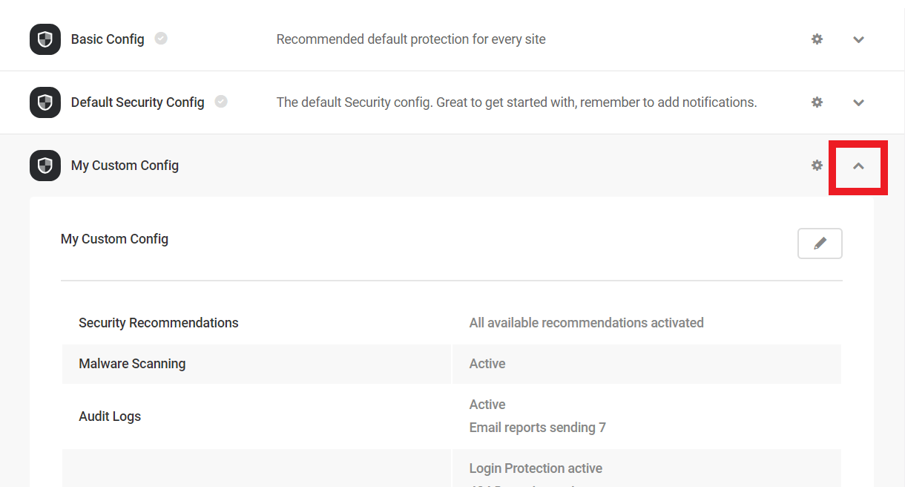Click the checkmark badge next to Basic Config

coord(161,39)
